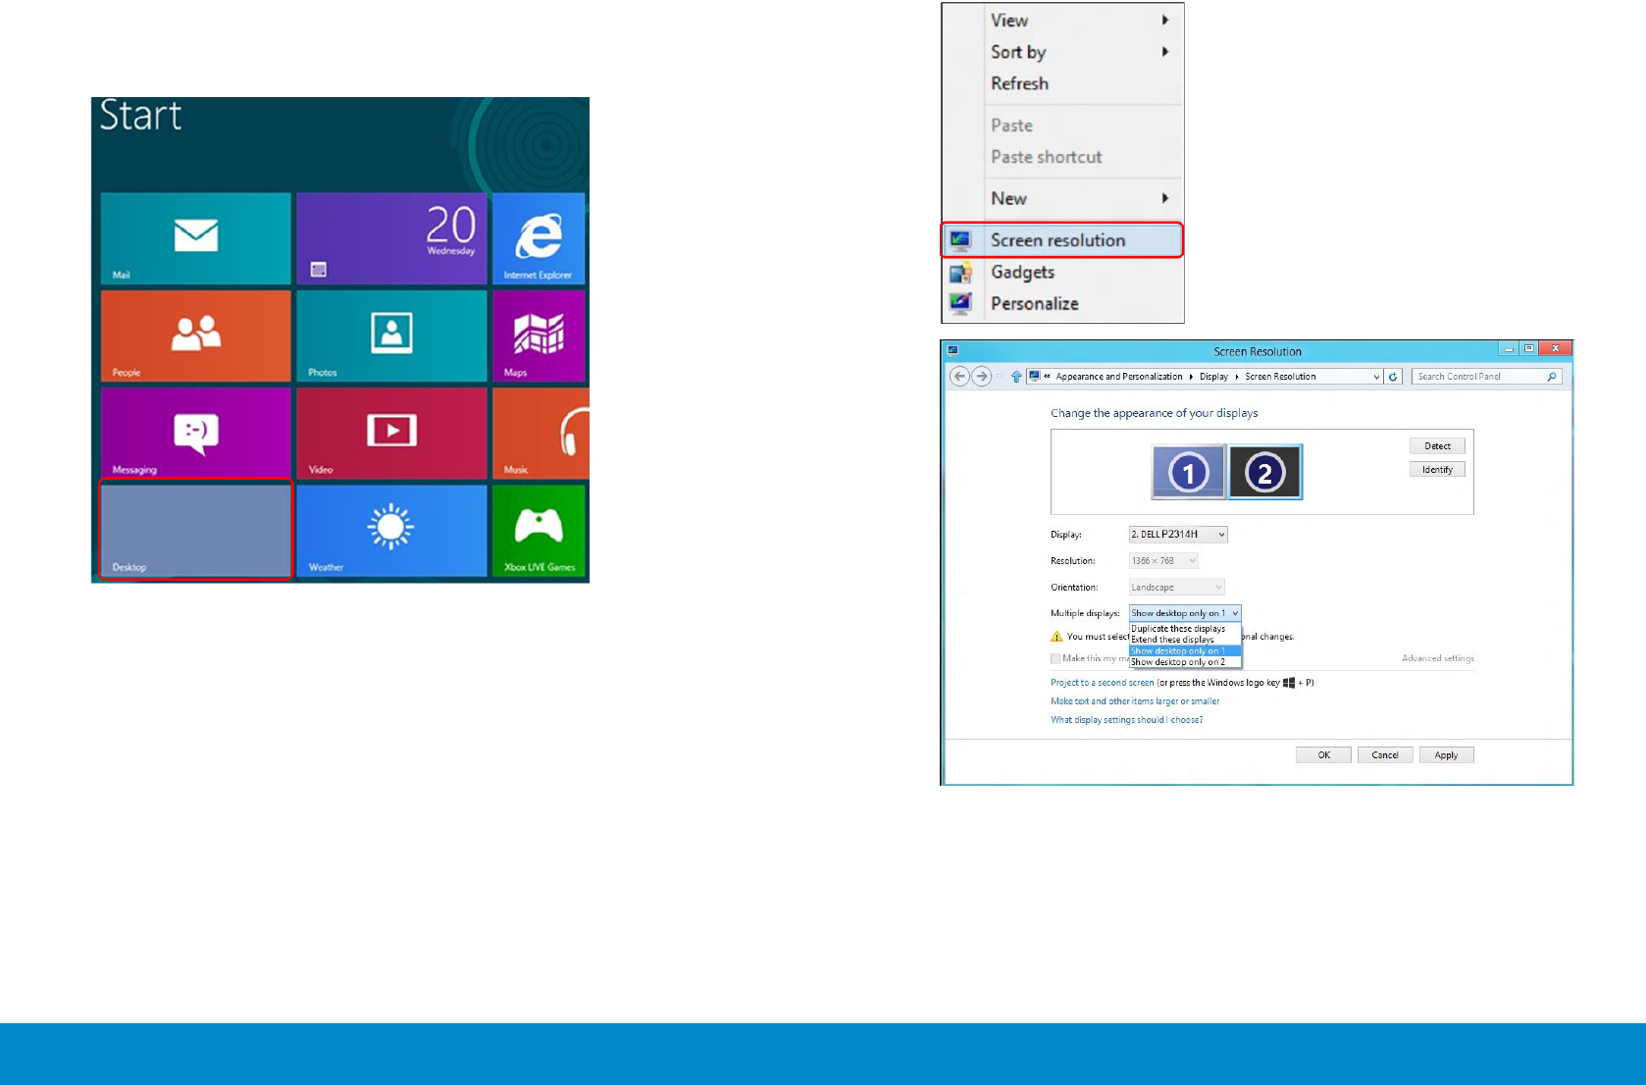Click the Detect button
1646x1085 pixels.
point(1437,446)
